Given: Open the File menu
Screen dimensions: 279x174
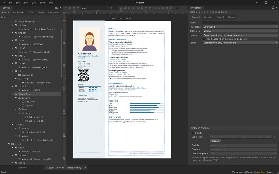Looking at the screenshot, I should [x=10, y=3].
